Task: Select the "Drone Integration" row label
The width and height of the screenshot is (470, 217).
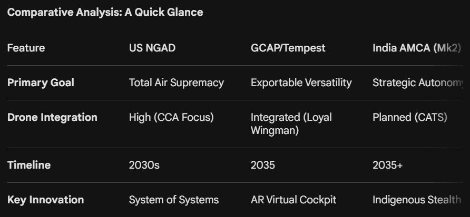Action: click(x=52, y=117)
